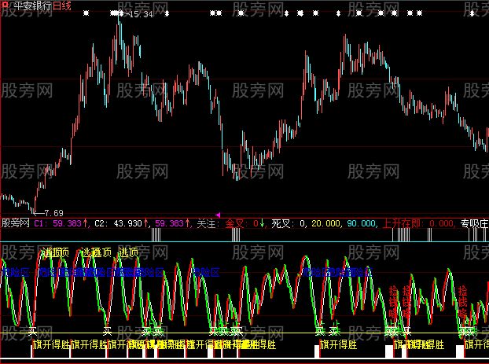This screenshot has height=364, width=489.
Task: Click the third 逃顶 signal marker
Action: (130, 252)
